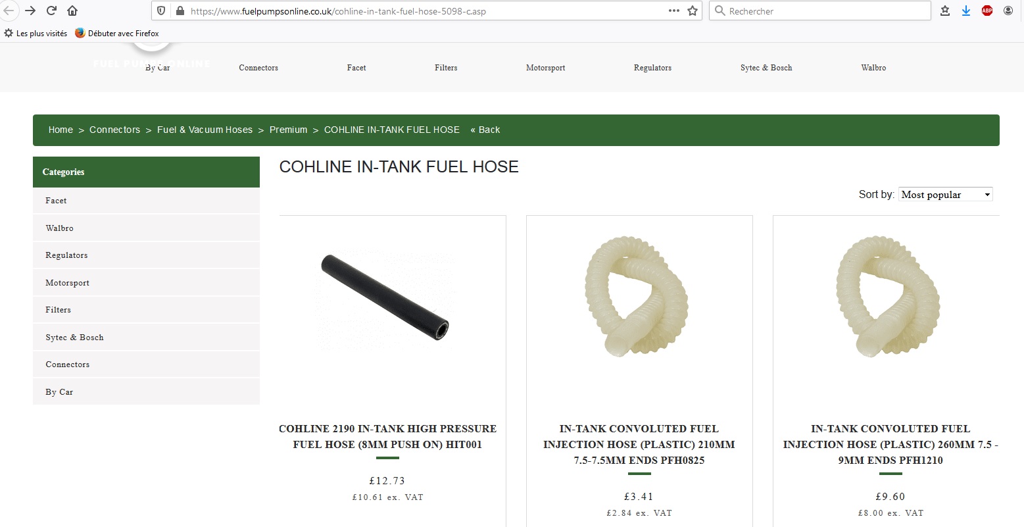The image size is (1024, 527).
Task: Open the PFH0825 convoluted hose product title
Action: coord(639,444)
